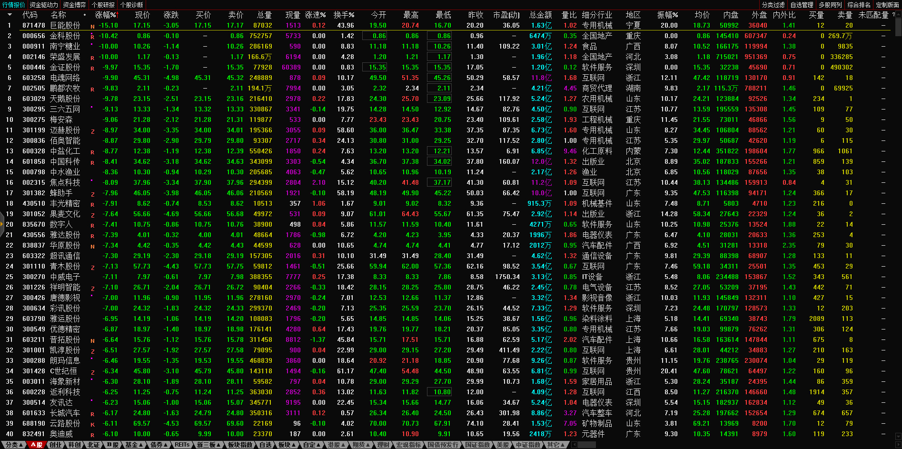Click the N marker beside 巨能股份
902x449 pixels.
click(x=92, y=26)
